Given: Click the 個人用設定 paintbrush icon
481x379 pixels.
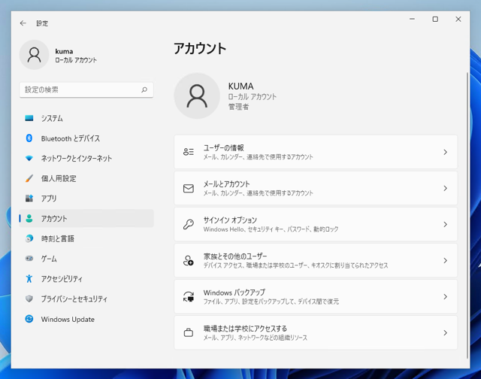Looking at the screenshot, I should [x=29, y=178].
